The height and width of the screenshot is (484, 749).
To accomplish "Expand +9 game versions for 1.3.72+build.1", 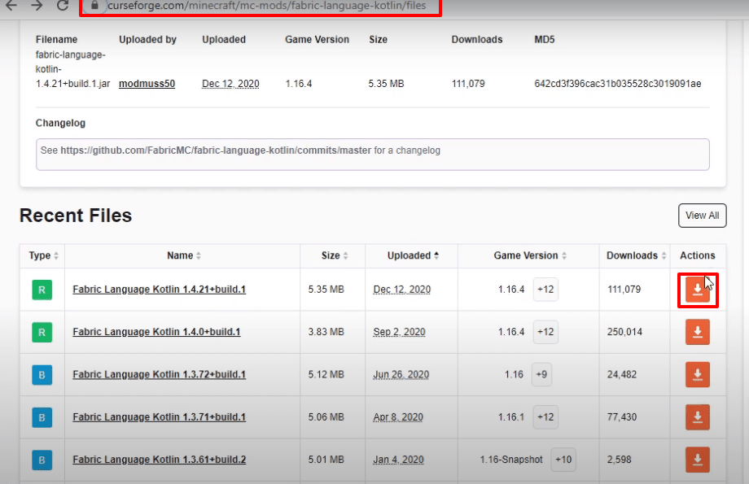I will [x=541, y=374].
